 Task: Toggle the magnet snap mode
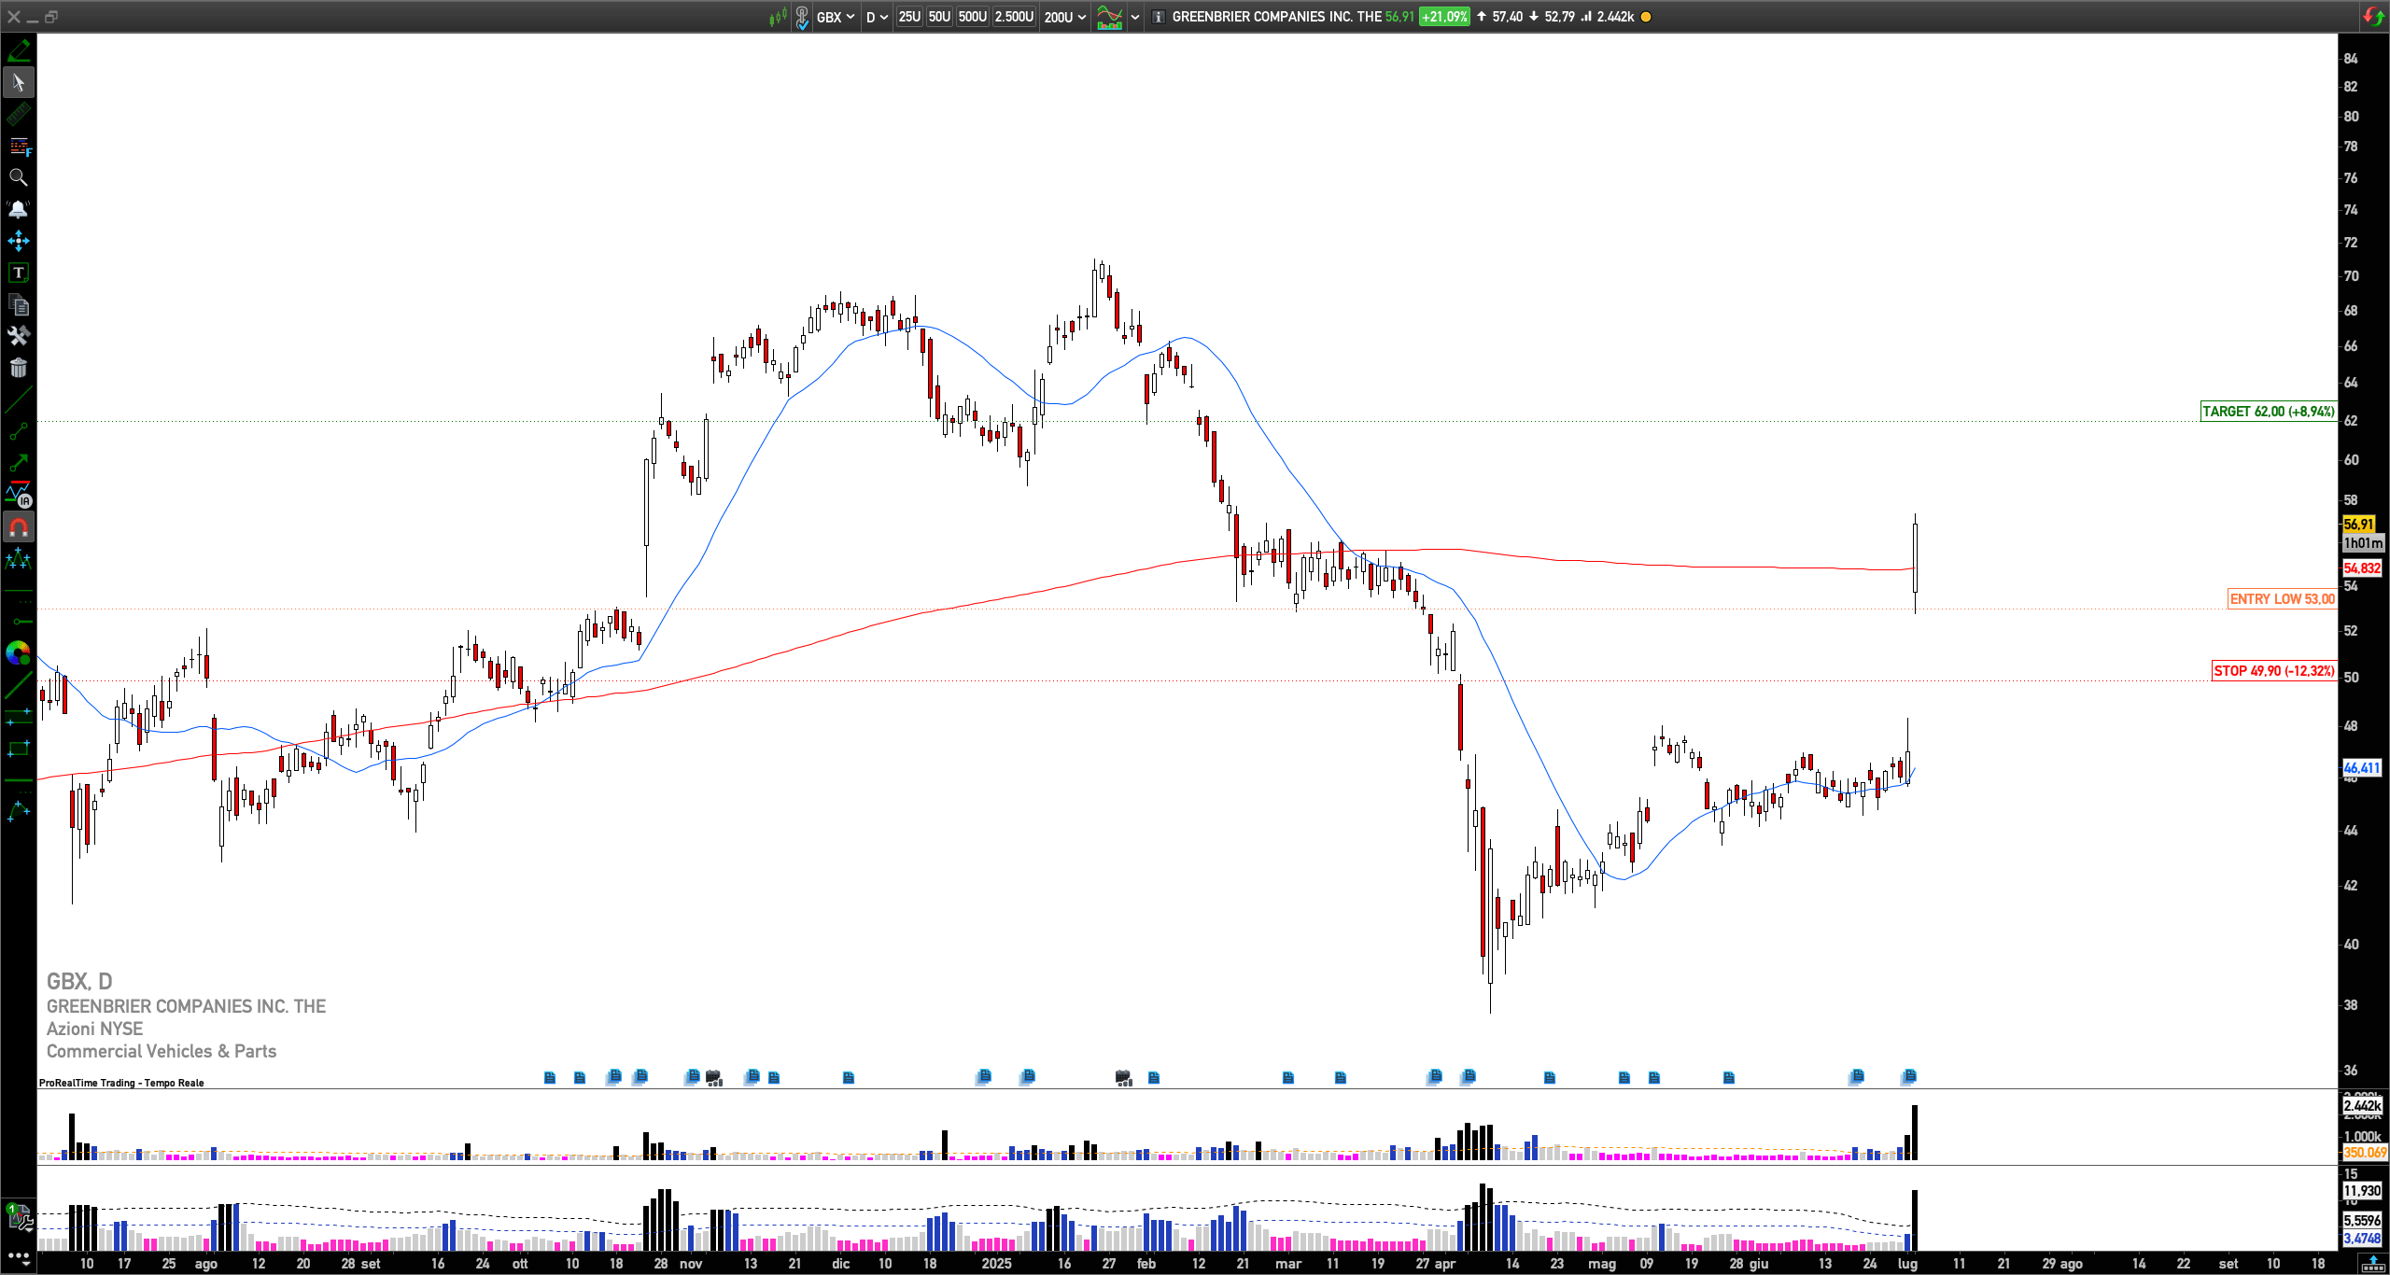click(x=18, y=527)
